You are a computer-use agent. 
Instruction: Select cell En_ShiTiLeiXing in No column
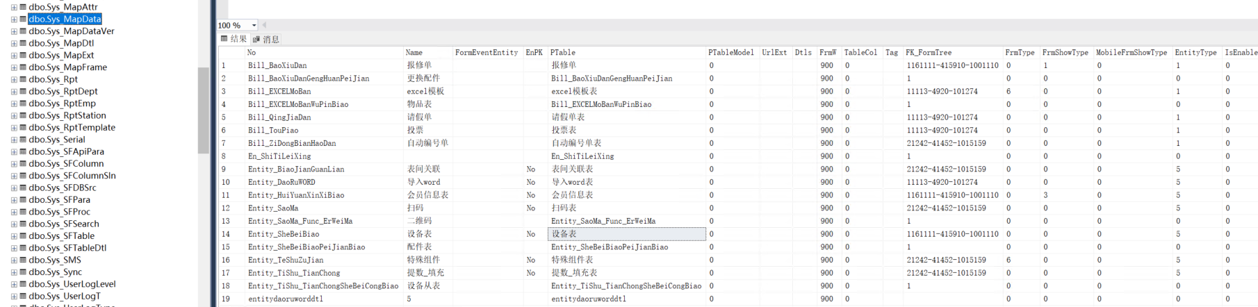324,156
